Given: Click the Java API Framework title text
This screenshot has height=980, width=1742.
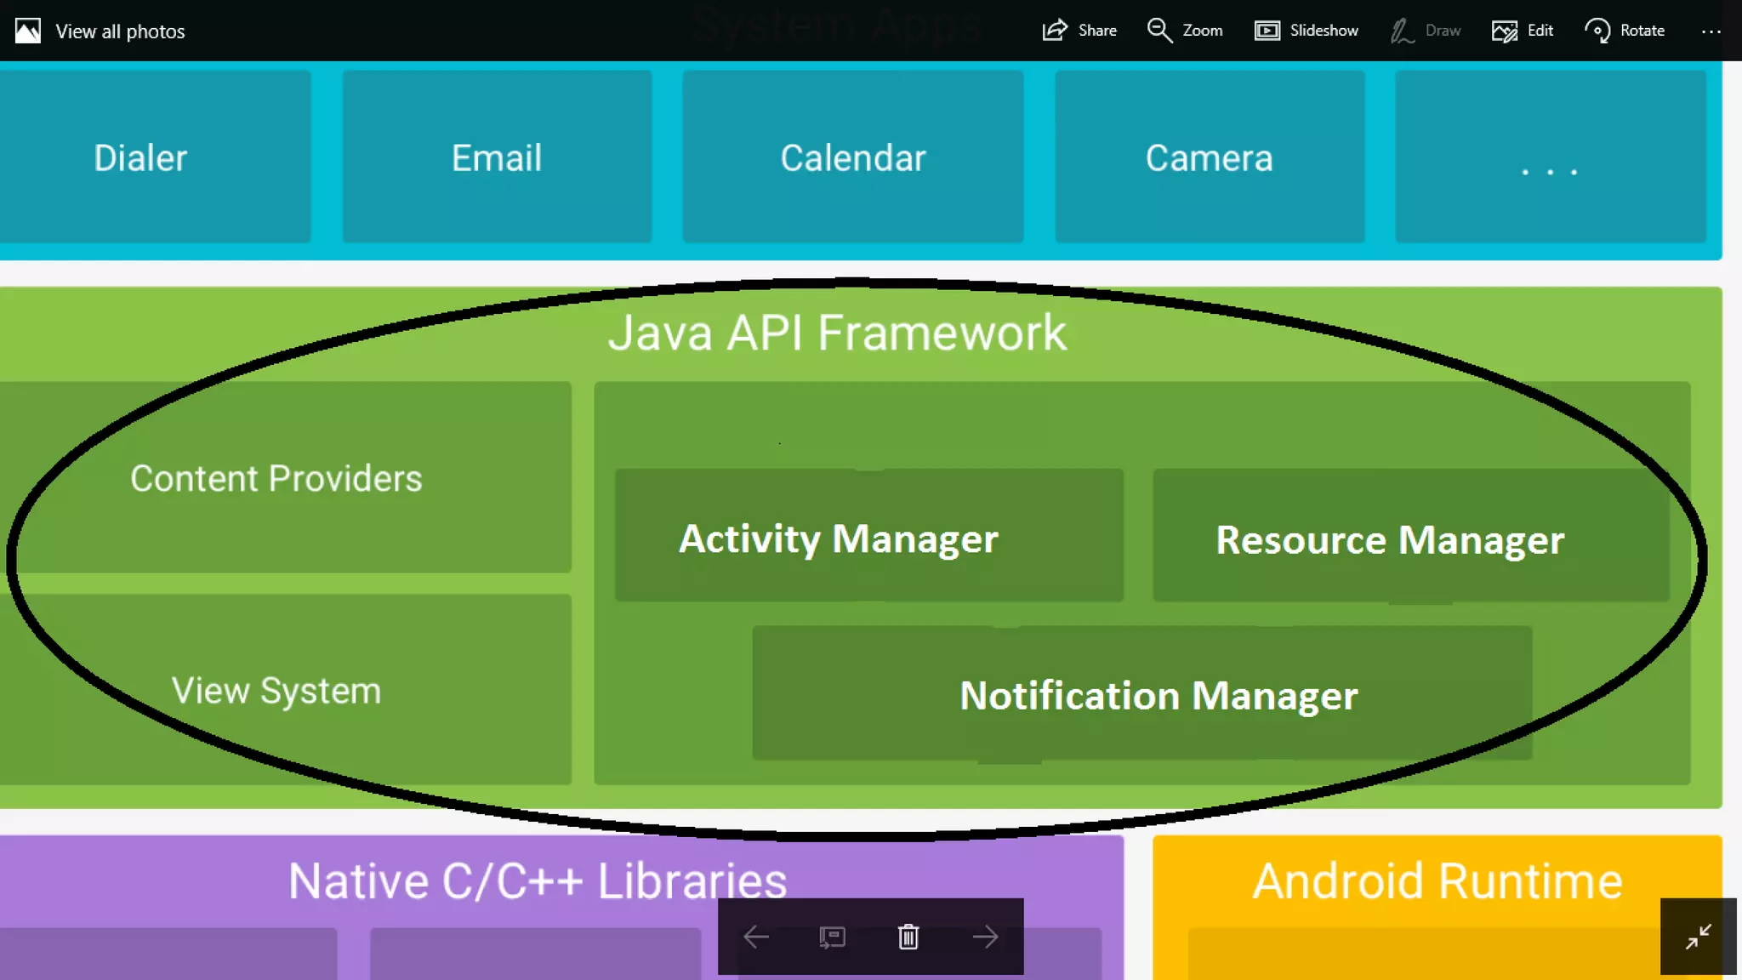Looking at the screenshot, I should pyautogui.click(x=837, y=333).
